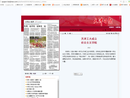Click 下一期 in the red date bar
Image resolution: width=130 pixels, height=98 pixels.
click(x=109, y=30)
